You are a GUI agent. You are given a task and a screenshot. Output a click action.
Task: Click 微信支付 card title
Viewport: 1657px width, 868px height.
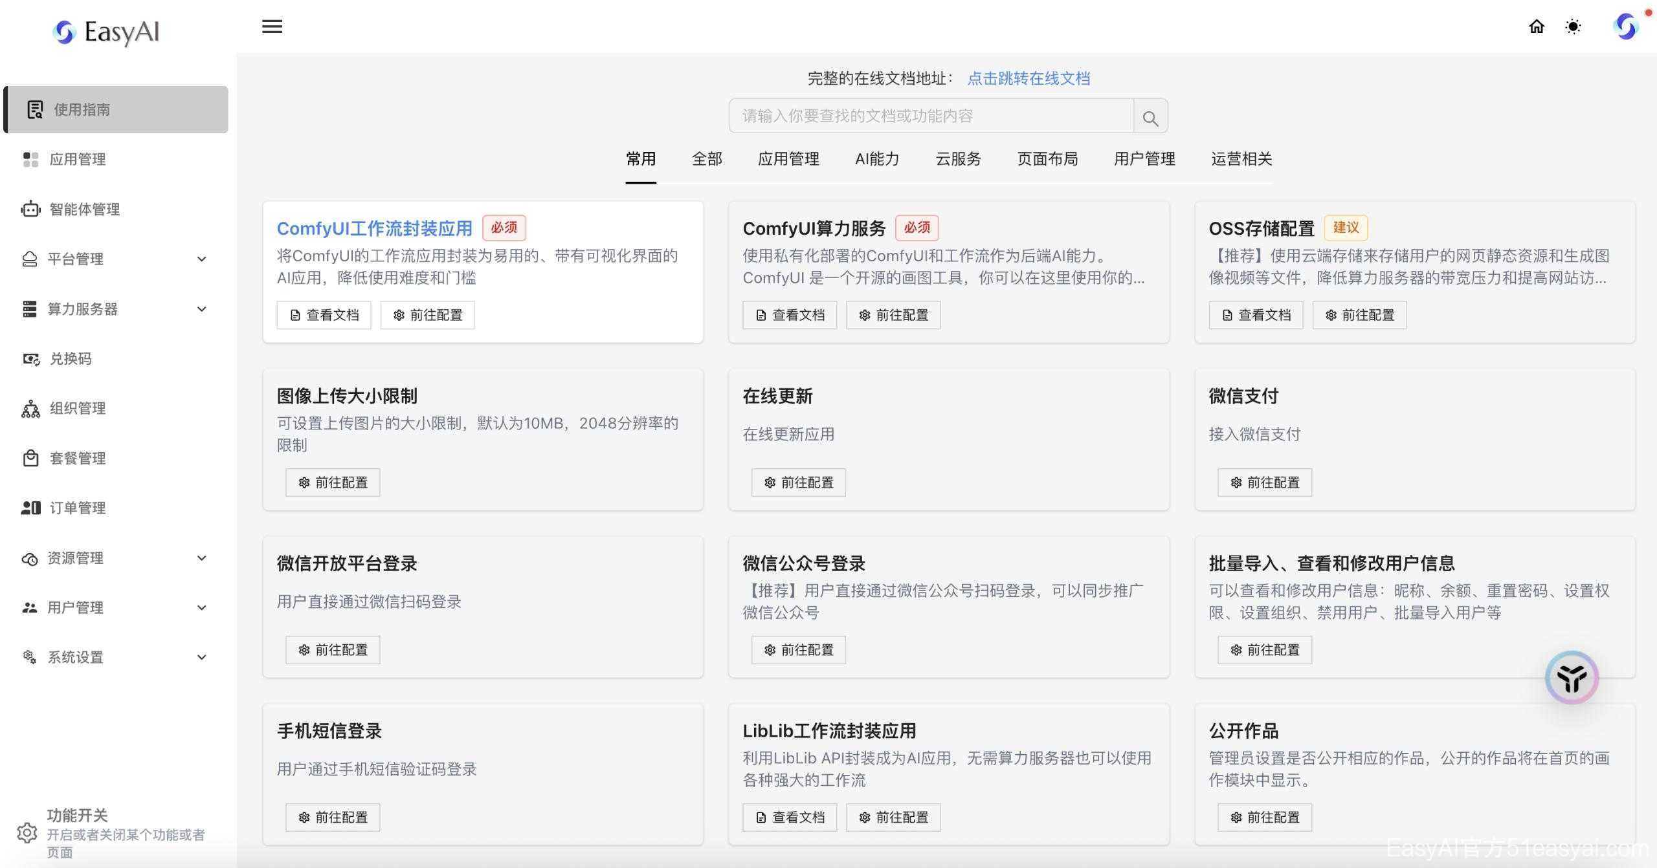pos(1243,396)
